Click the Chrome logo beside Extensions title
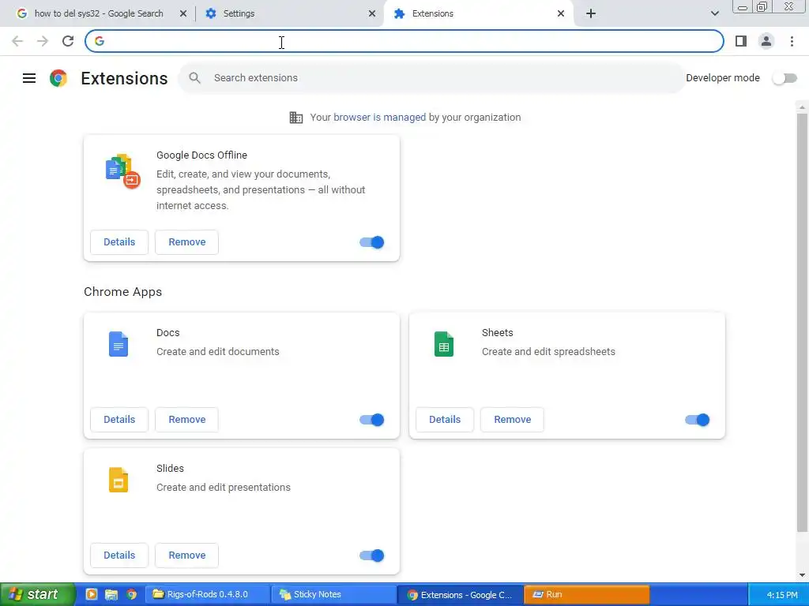809x606 pixels. click(58, 78)
